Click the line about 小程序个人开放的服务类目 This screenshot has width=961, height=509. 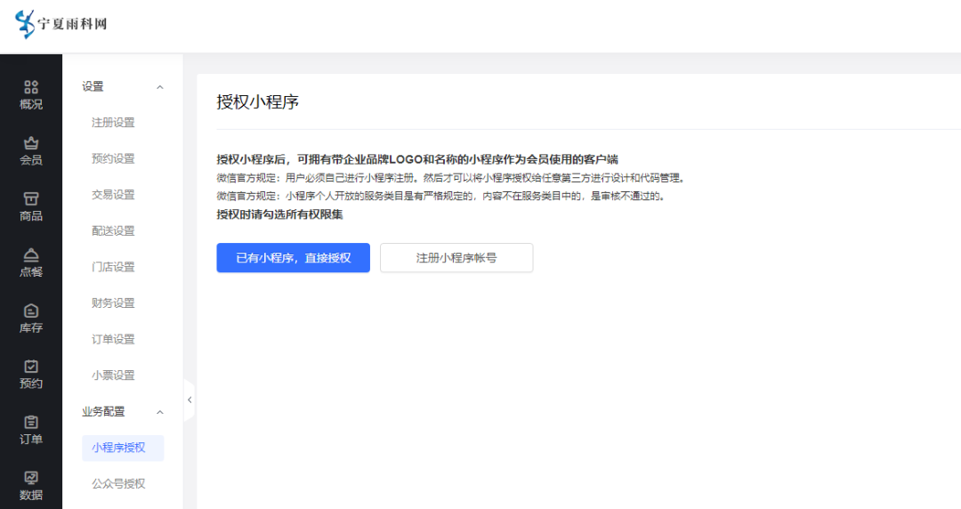point(441,197)
